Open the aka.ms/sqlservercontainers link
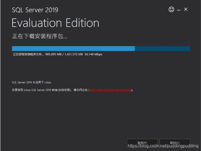 [110, 90]
